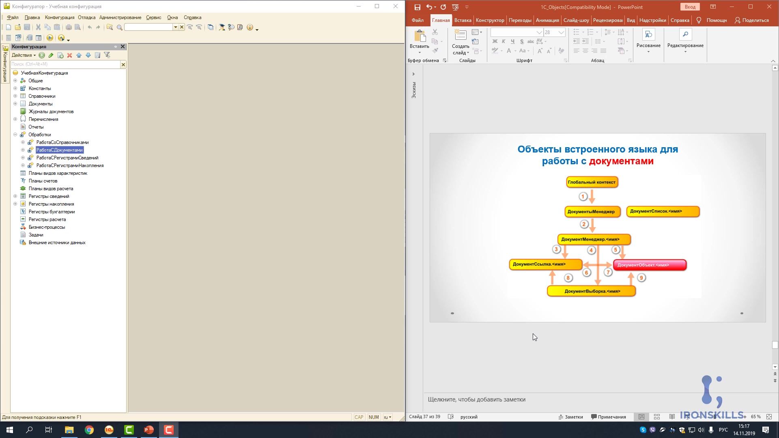Open Отладка menu in Configurator
The height and width of the screenshot is (438, 779).
pyautogui.click(x=86, y=17)
